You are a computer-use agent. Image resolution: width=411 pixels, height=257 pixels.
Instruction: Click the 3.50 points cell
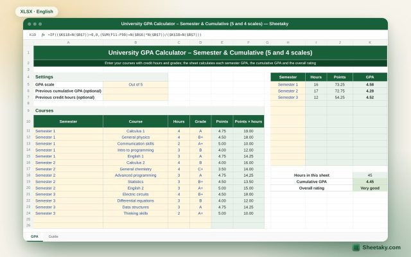tap(222, 169)
